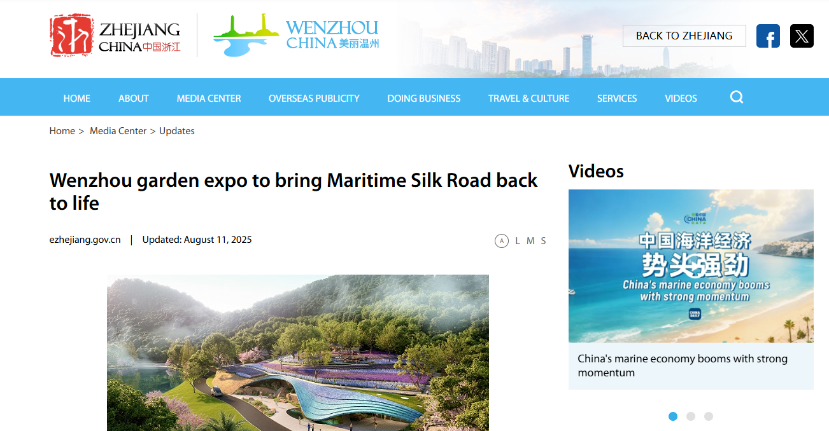Select large font size L
This screenshot has width=829, height=431.
coord(518,241)
